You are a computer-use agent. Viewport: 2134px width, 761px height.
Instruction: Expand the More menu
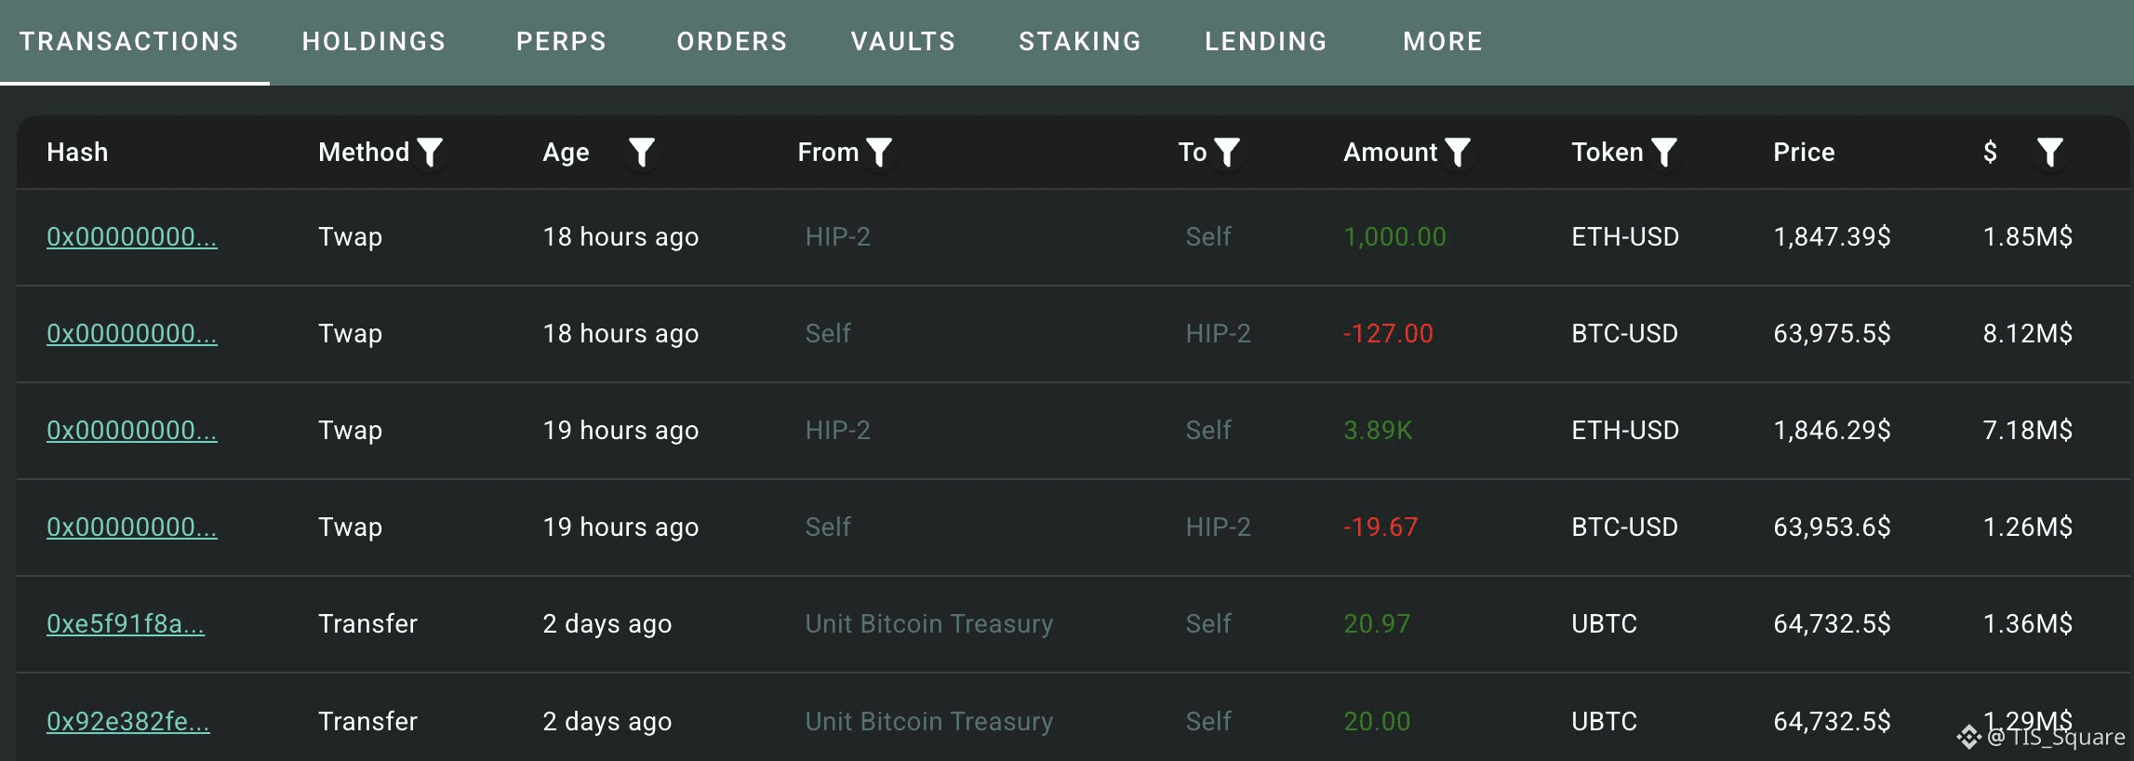pyautogui.click(x=1443, y=42)
